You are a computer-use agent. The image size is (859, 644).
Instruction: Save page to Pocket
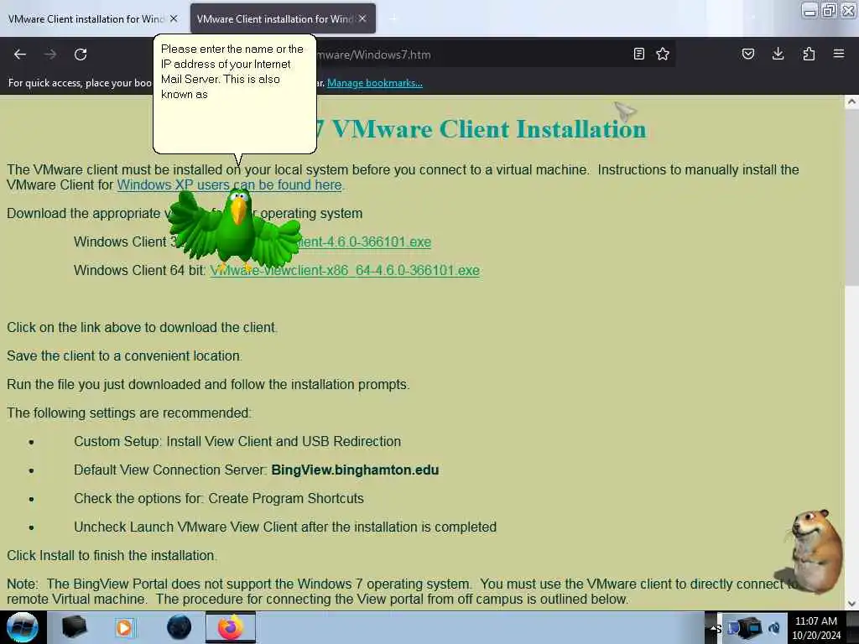[747, 54]
